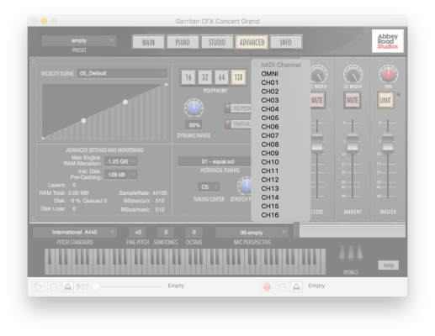
Task: Set polyphony to 32
Action: pos(204,77)
